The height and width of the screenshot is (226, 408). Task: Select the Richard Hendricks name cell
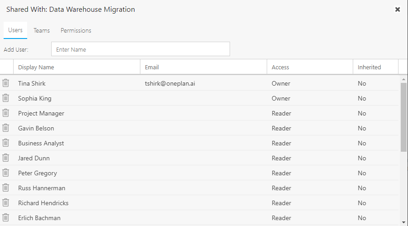pyautogui.click(x=77, y=203)
